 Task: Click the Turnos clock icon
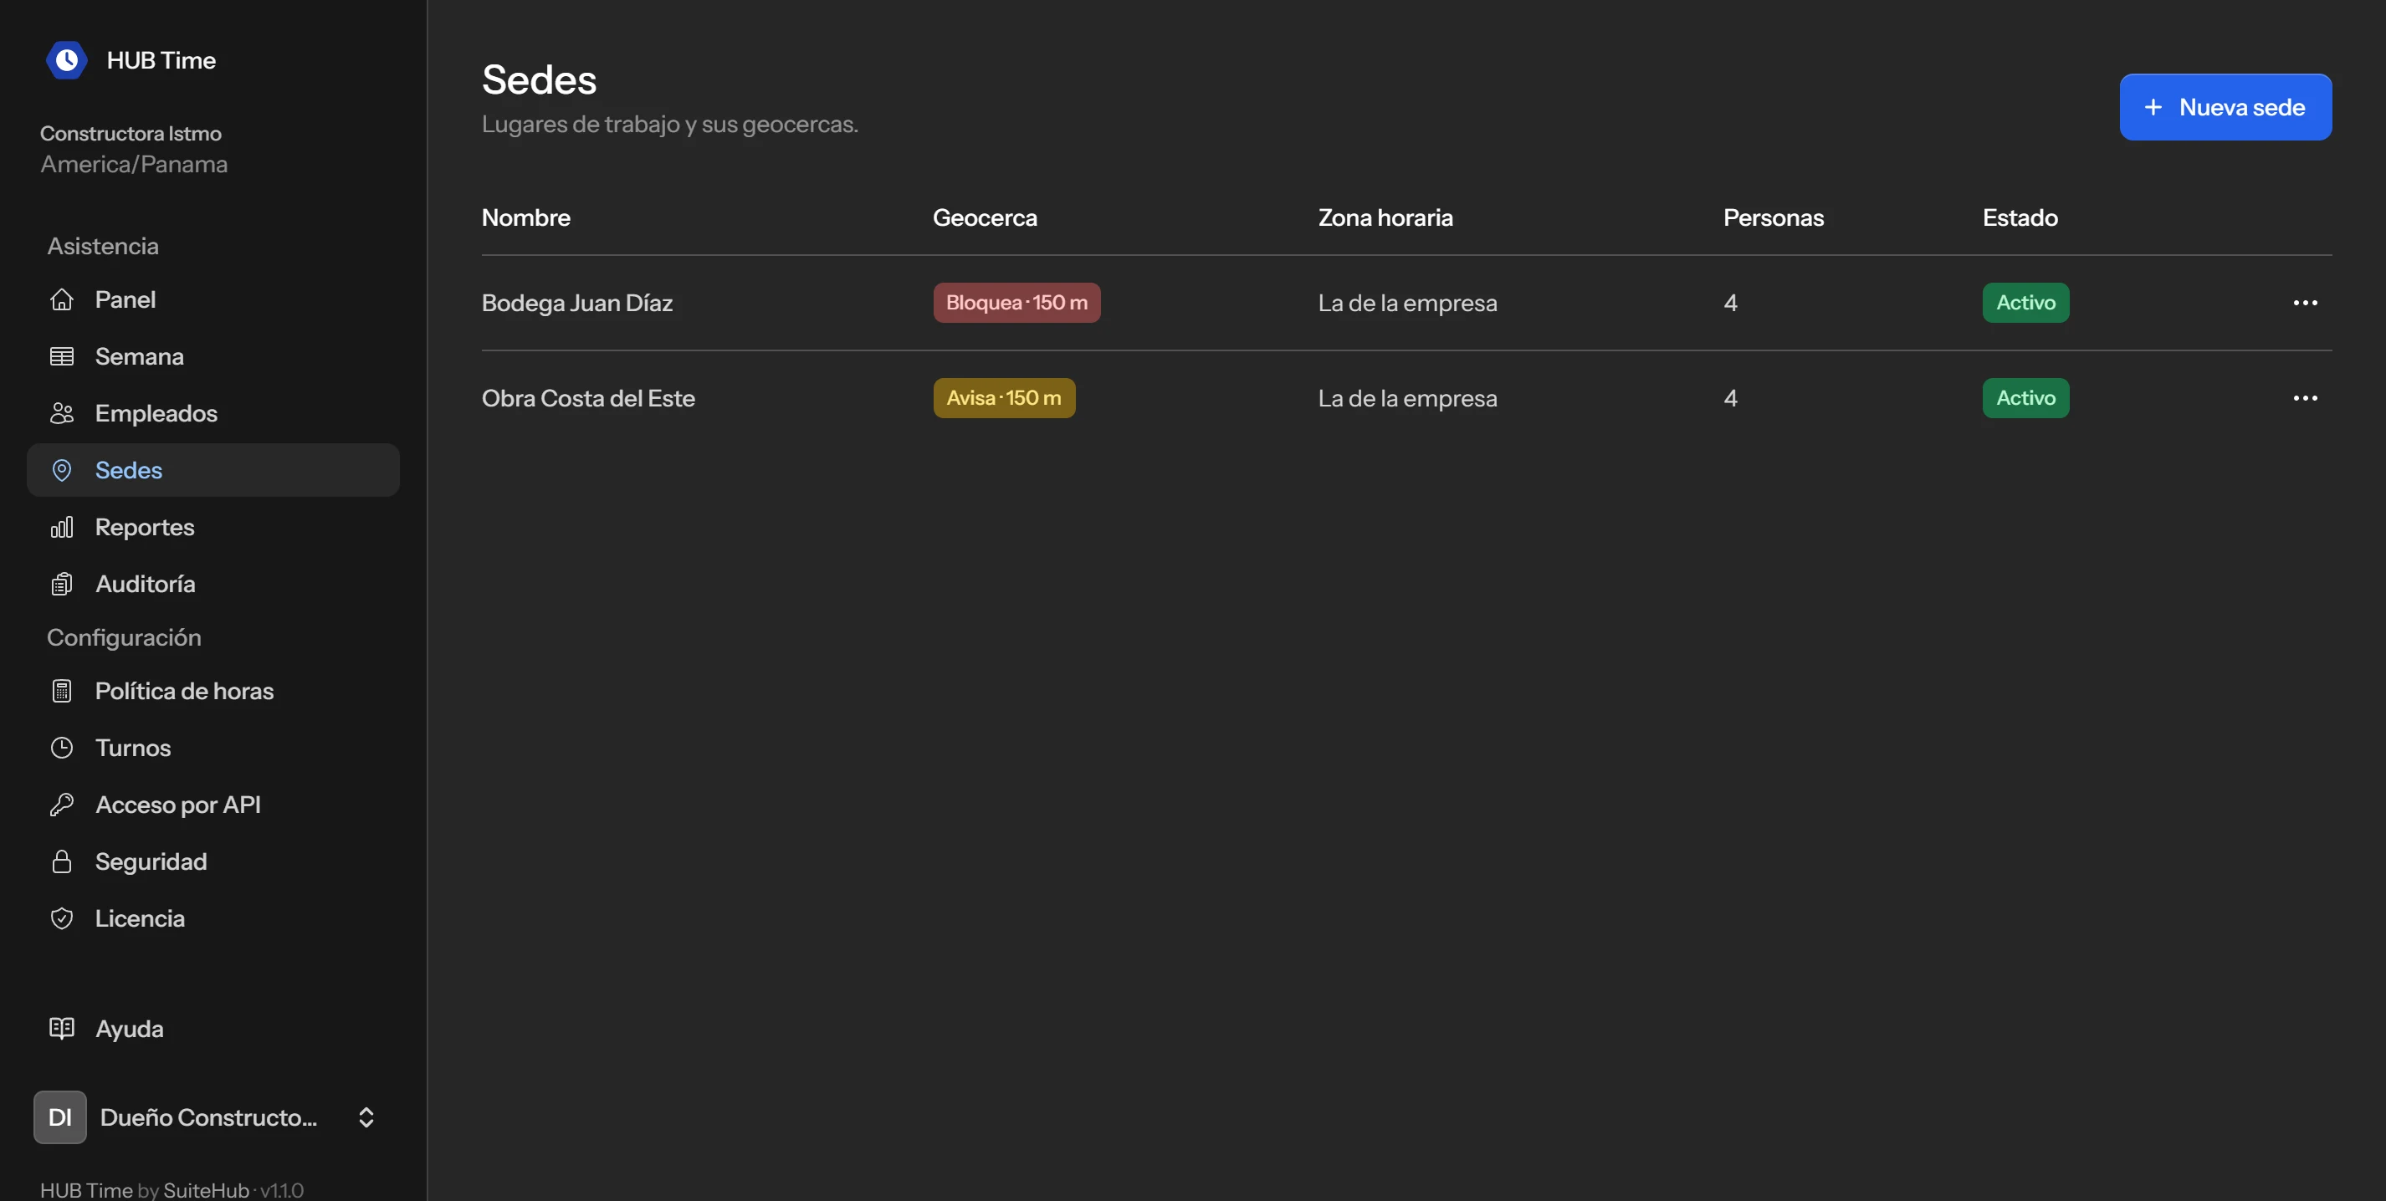62,749
